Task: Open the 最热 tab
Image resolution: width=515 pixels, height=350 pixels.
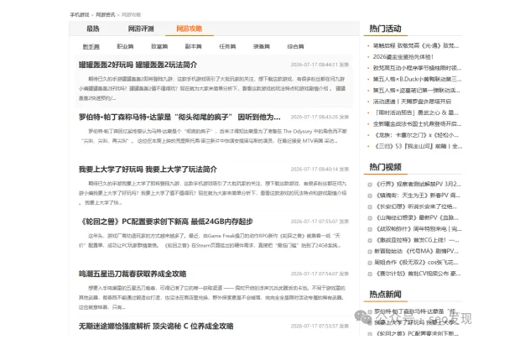Action: (x=92, y=29)
